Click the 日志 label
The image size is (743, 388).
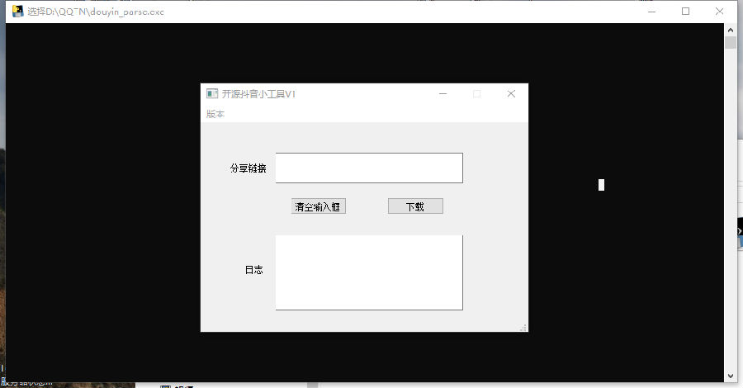tap(253, 270)
